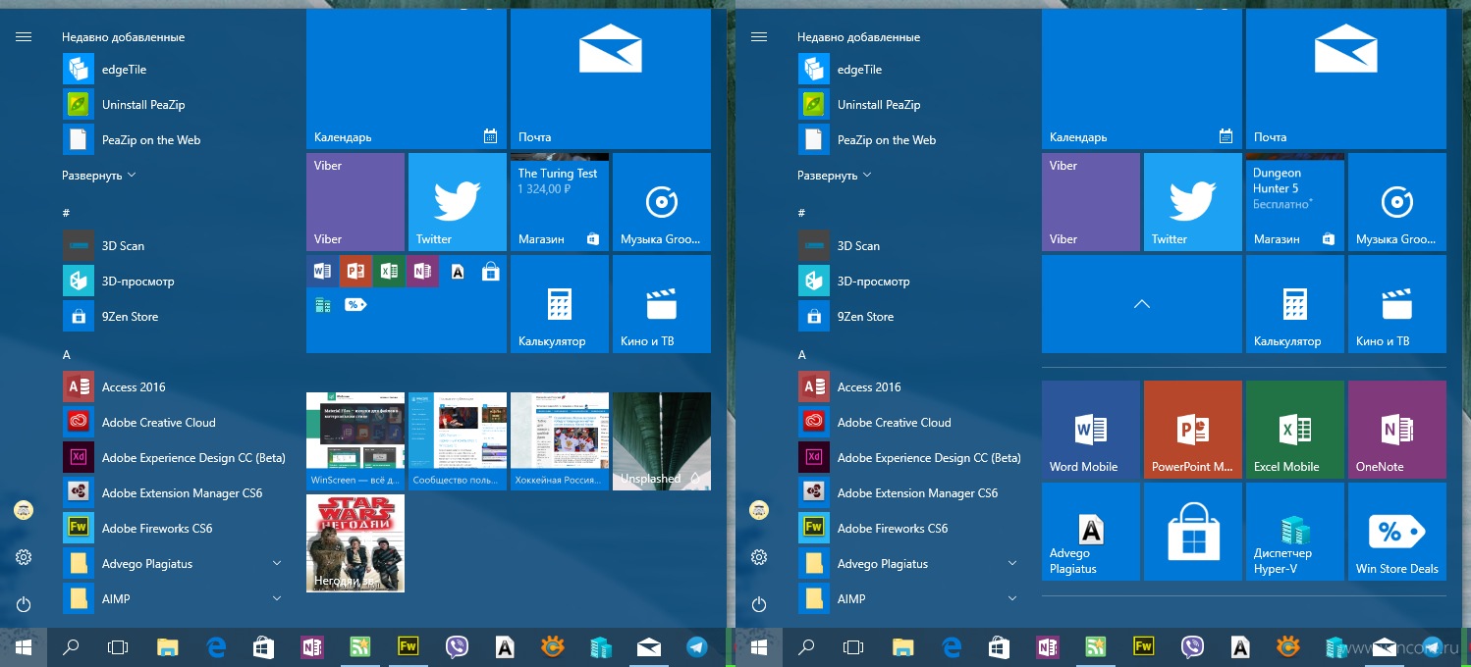Open the WinScreen live tile
Screen dimensions: 1471x667
pos(355,441)
